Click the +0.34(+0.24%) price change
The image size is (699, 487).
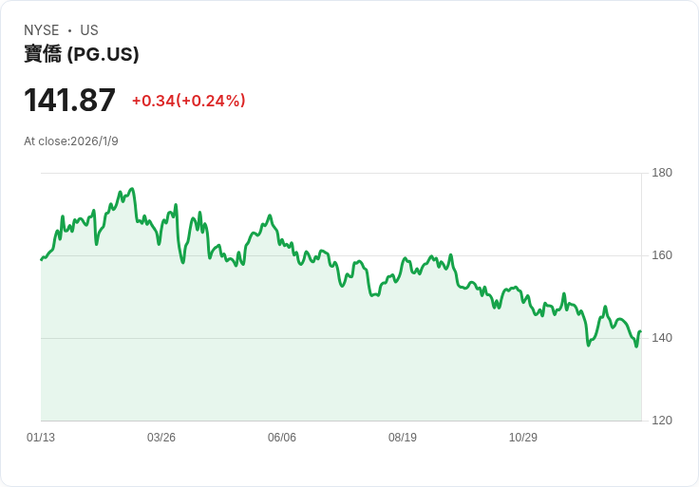(188, 101)
